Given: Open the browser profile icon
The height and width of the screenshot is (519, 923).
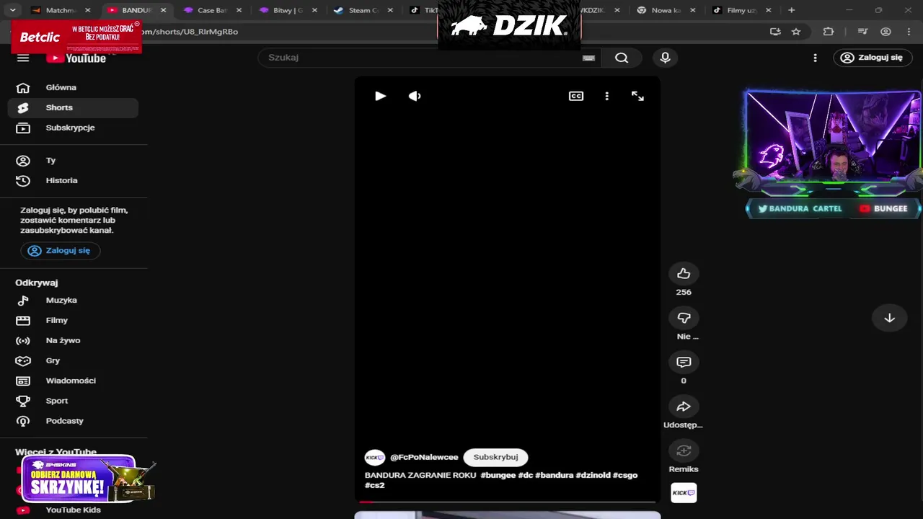Looking at the screenshot, I should point(886,32).
